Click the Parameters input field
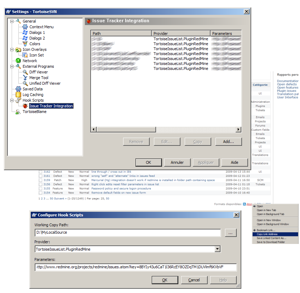 pyautogui.click(x=135, y=267)
